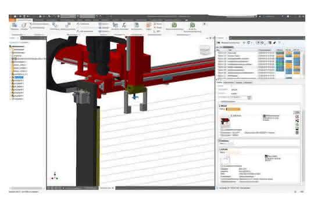Open the orange File tab in the ribbon
The height and width of the screenshot is (209, 314).
(12, 20)
